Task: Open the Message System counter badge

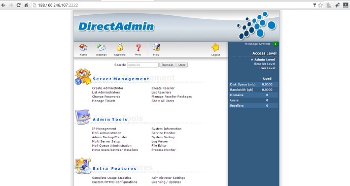Action: (275, 44)
